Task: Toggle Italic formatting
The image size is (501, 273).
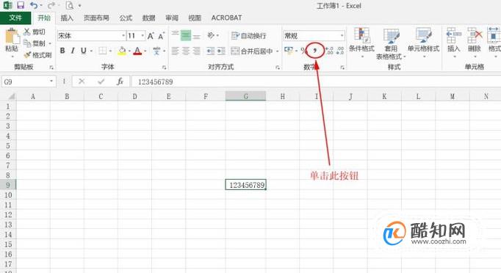Action: pos(73,51)
